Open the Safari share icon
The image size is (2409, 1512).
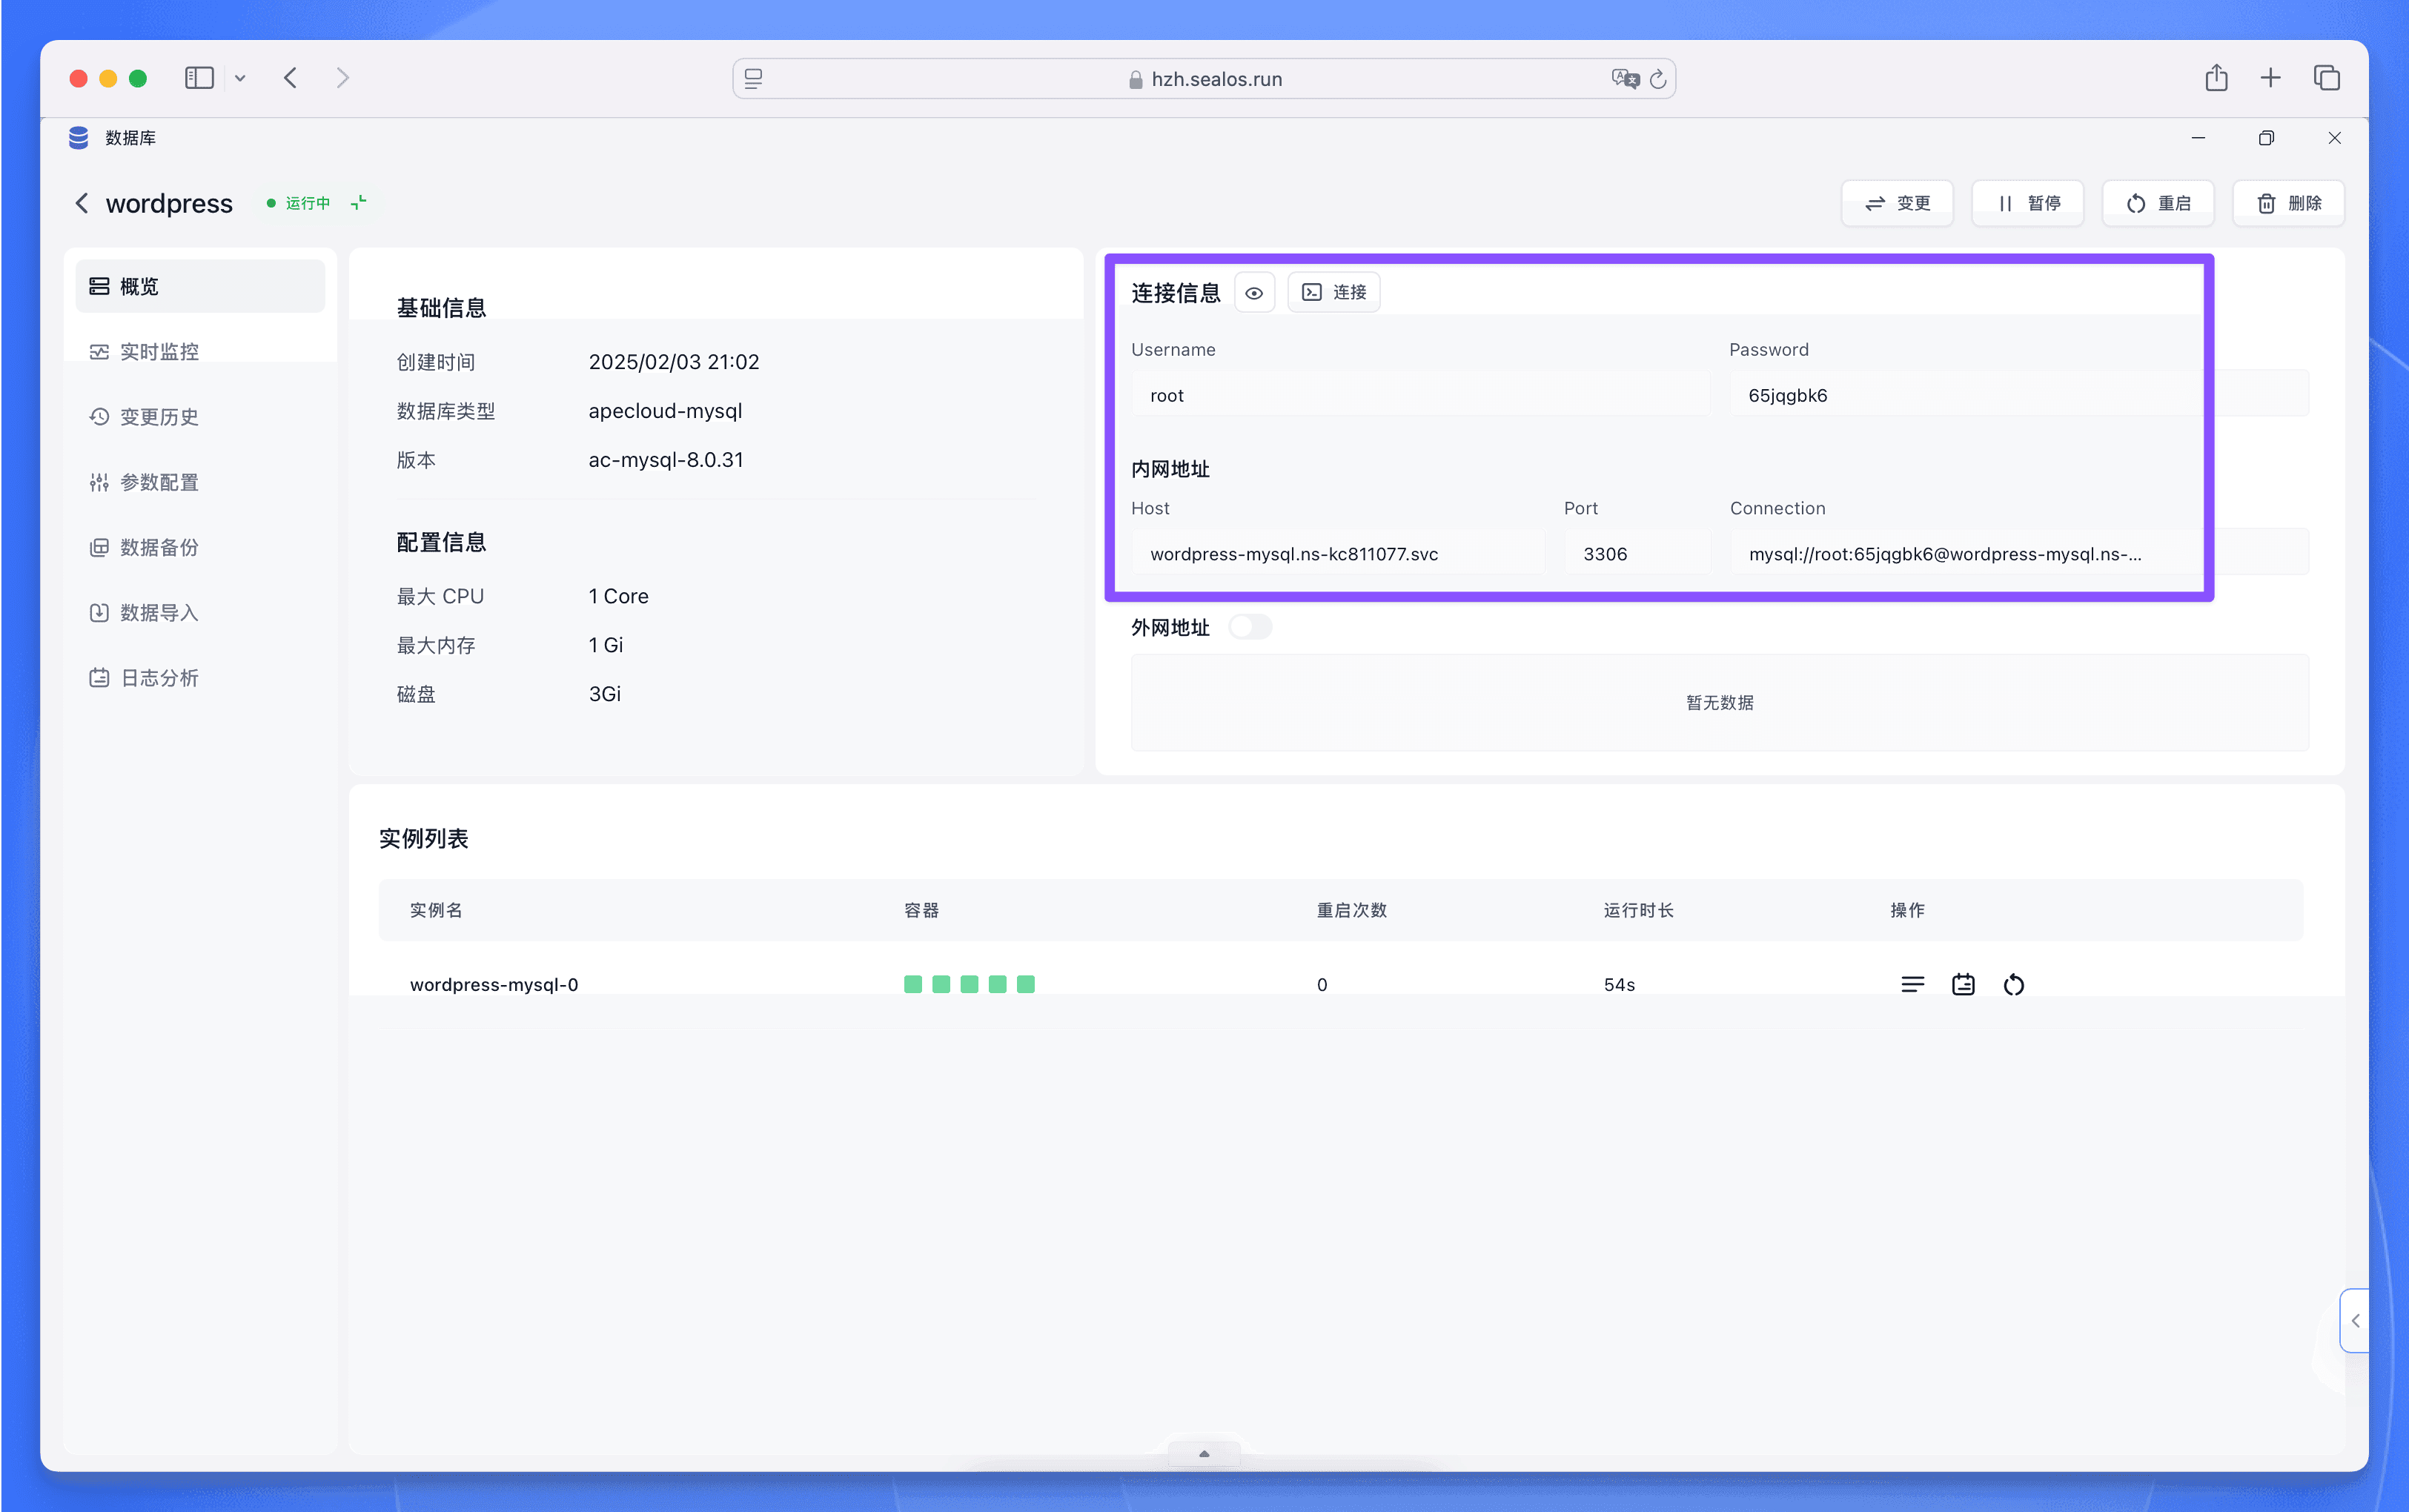(x=2216, y=78)
